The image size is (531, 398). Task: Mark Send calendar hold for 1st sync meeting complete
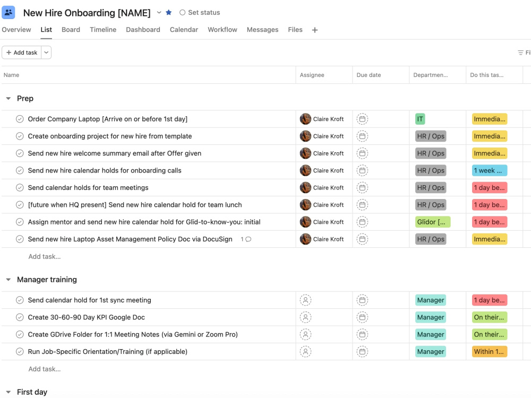point(20,300)
